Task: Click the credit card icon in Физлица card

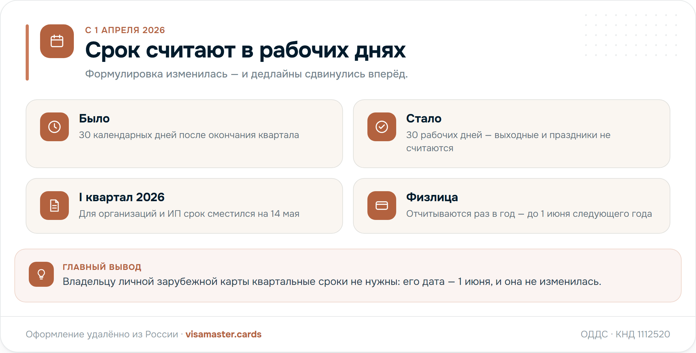Action: [382, 206]
